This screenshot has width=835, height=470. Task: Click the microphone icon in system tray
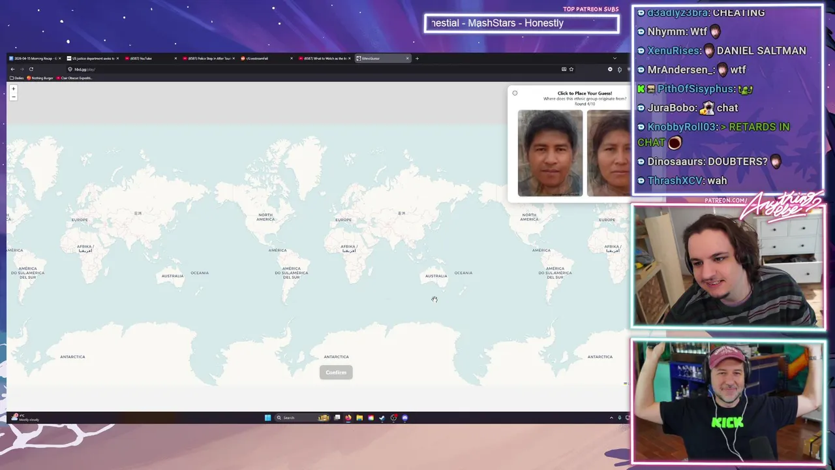(x=620, y=418)
